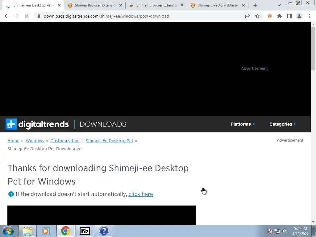Launch Windows Media Player from taskbar
The height and width of the screenshot is (237, 316).
tap(46, 231)
